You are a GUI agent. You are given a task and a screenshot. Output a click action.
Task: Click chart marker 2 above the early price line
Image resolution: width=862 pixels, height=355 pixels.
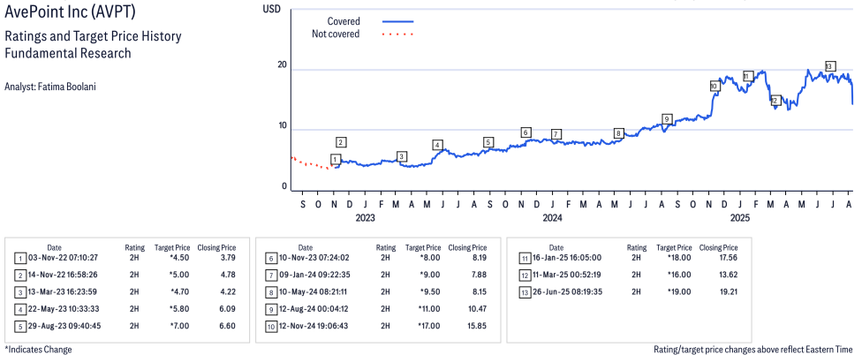(x=341, y=142)
